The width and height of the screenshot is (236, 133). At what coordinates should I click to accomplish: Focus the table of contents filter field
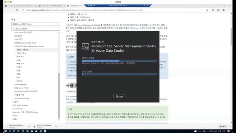coord(36,28)
